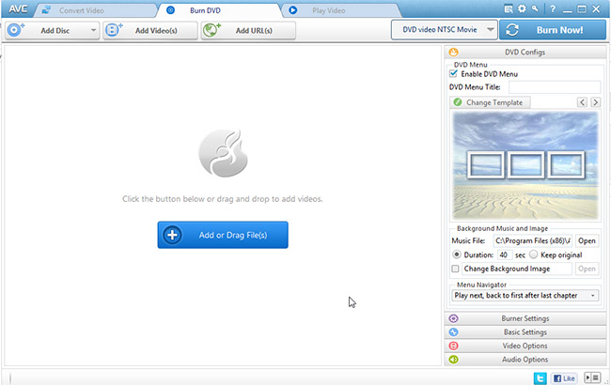The height and width of the screenshot is (385, 611).
Task: Check Change Background Image box
Action: click(x=455, y=269)
